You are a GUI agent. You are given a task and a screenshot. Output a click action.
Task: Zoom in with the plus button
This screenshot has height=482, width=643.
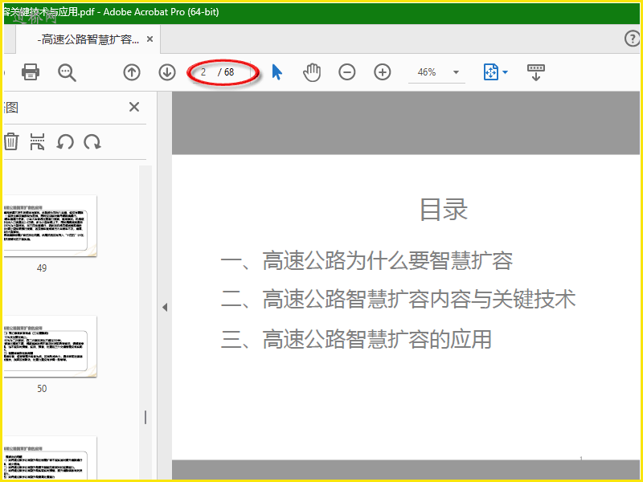coord(383,72)
